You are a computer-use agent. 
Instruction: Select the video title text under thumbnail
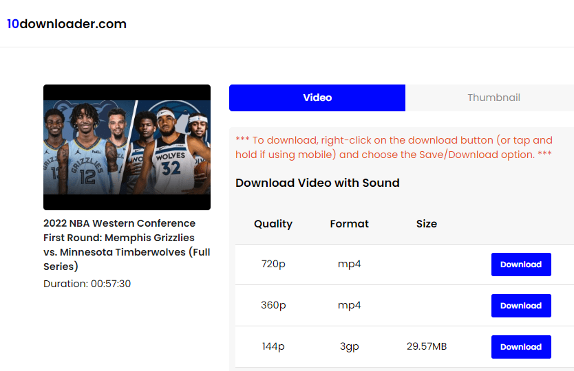pos(127,245)
